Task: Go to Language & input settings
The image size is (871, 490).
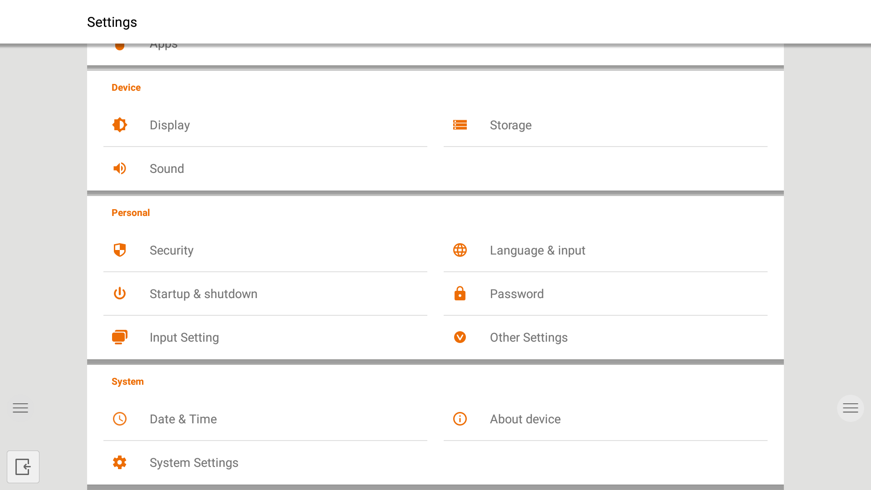Action: coord(537,250)
